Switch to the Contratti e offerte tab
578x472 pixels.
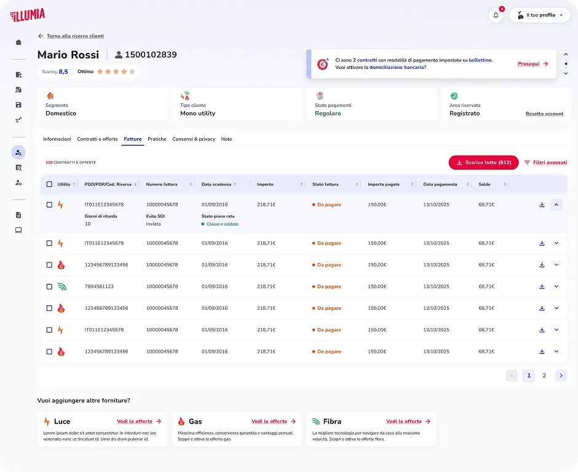pos(97,140)
